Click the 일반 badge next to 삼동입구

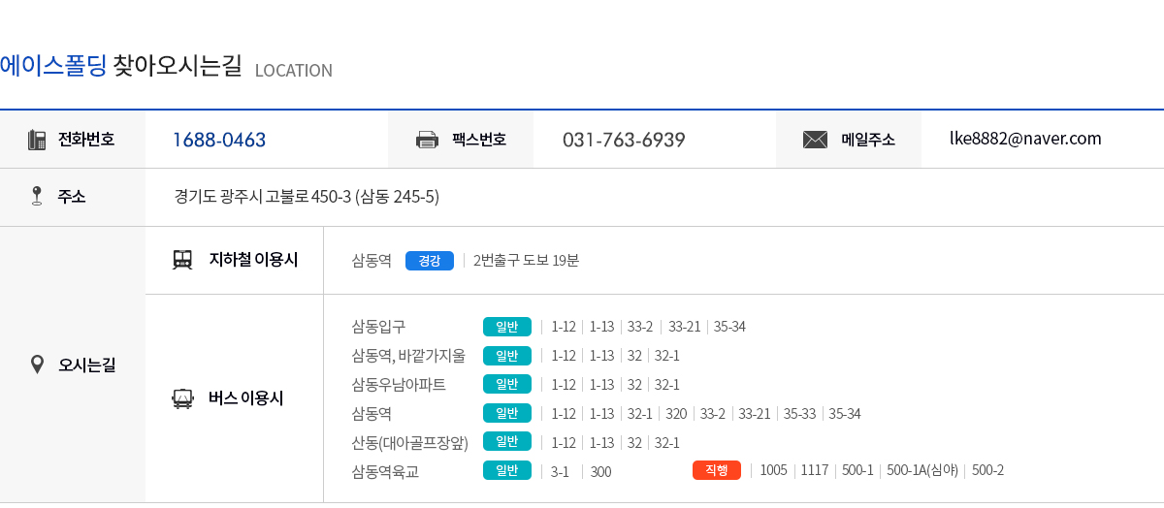click(506, 327)
